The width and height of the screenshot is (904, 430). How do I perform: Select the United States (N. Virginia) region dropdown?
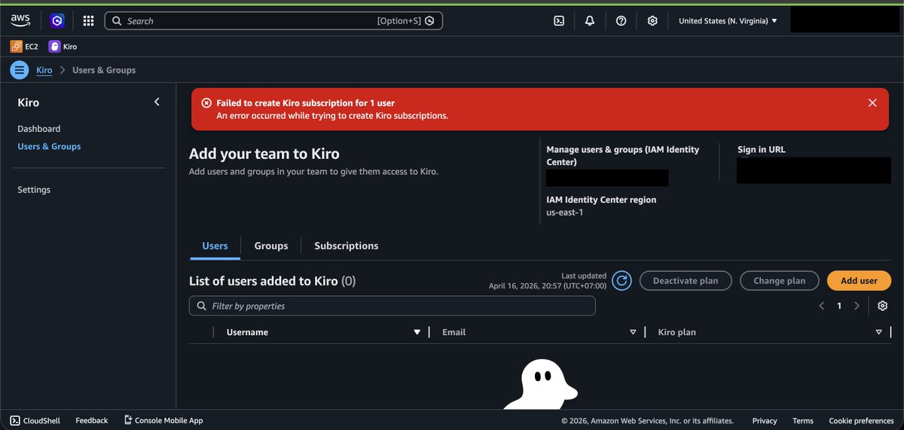coord(728,21)
